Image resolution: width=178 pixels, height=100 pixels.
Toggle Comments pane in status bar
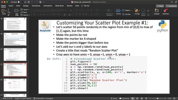tap(124, 98)
